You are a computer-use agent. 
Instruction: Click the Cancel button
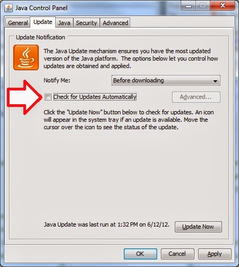tap(177, 254)
